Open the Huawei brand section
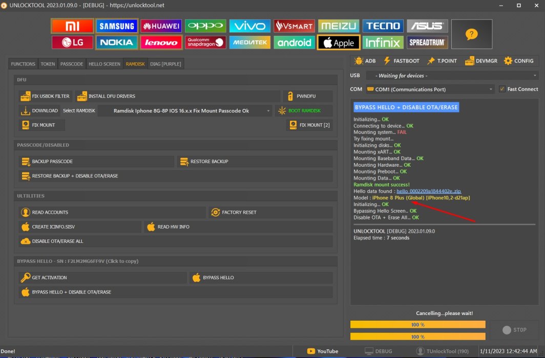 [161, 26]
